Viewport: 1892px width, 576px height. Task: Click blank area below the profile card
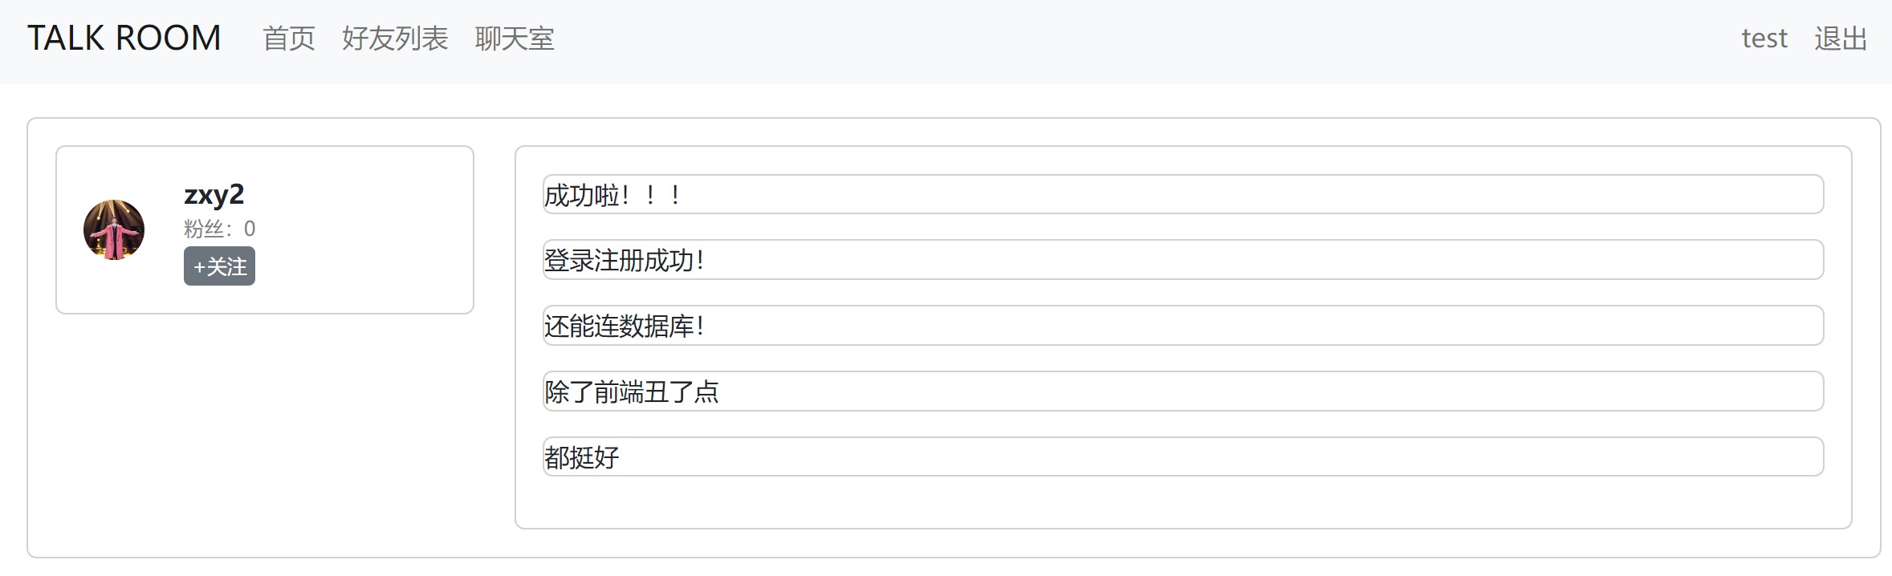click(x=265, y=433)
